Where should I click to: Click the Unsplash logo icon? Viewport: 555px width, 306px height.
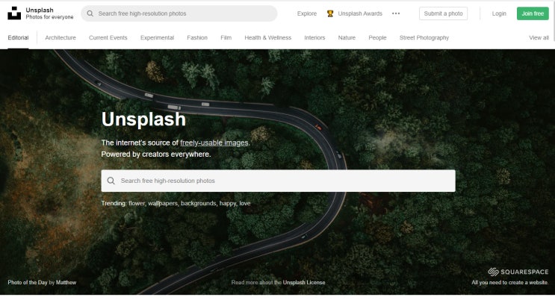click(14, 13)
